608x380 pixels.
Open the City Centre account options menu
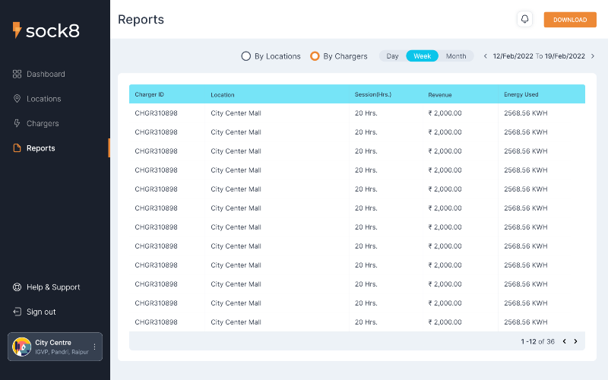pos(94,347)
